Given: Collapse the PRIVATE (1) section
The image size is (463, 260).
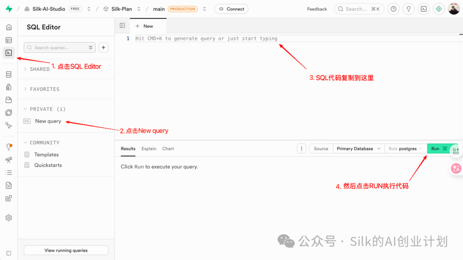Looking at the screenshot, I should (45, 109).
